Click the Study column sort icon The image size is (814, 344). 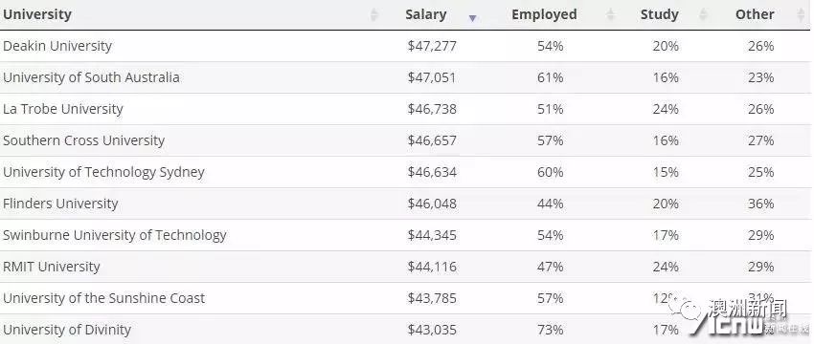[x=704, y=14]
